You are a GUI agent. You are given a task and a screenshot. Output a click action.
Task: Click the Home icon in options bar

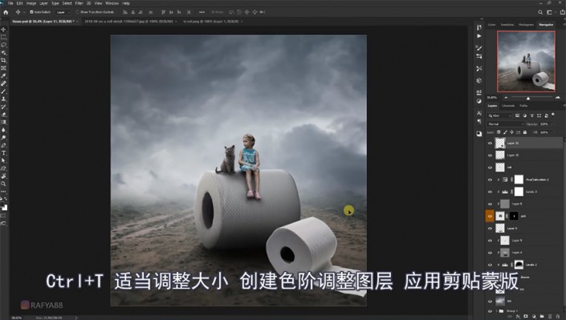(6, 12)
